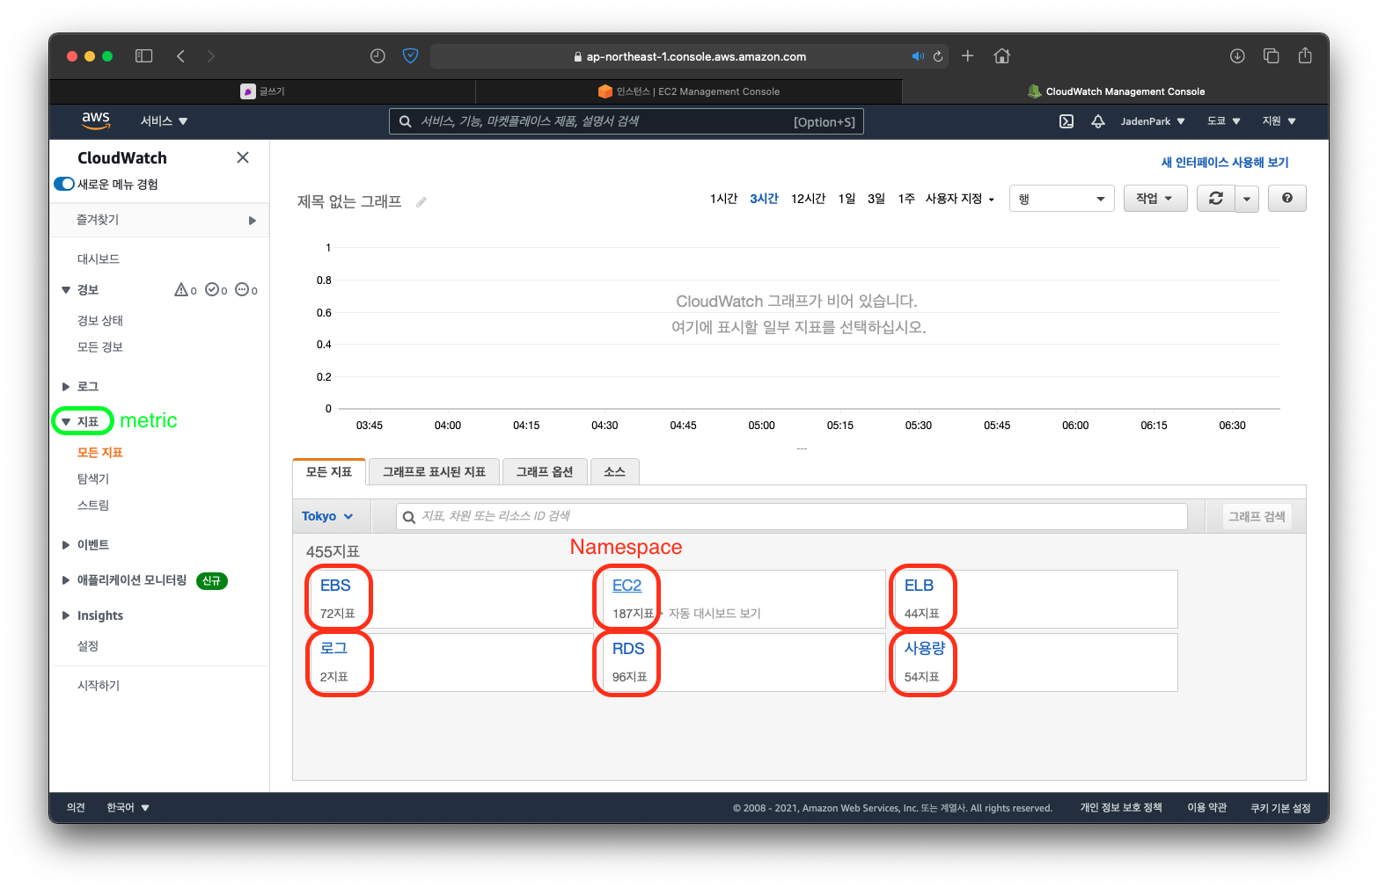Switch to 글쓰기 browser tab
1378x888 pixels.
click(262, 91)
